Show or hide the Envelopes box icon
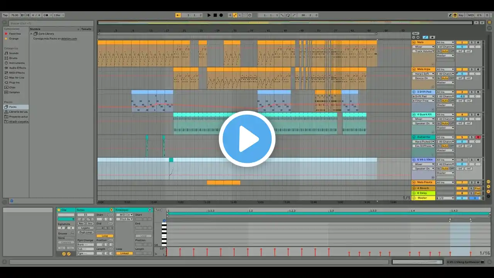 pos(69,254)
